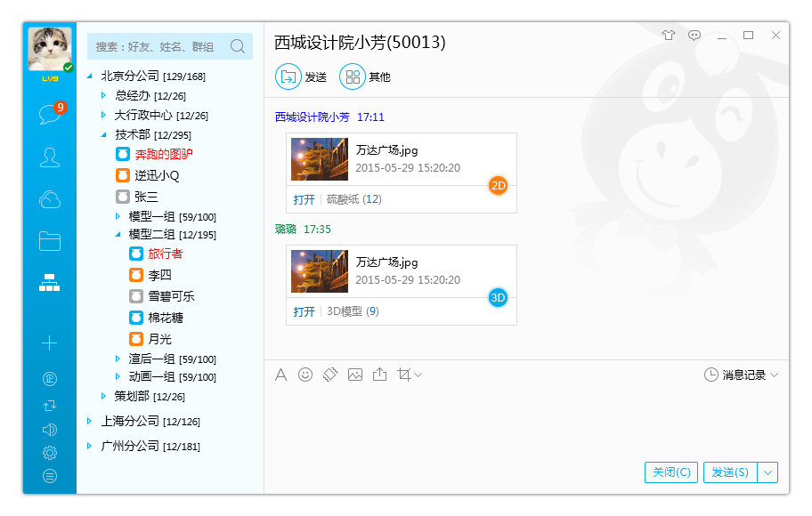Expand the 大行政中心 group

pos(103,115)
